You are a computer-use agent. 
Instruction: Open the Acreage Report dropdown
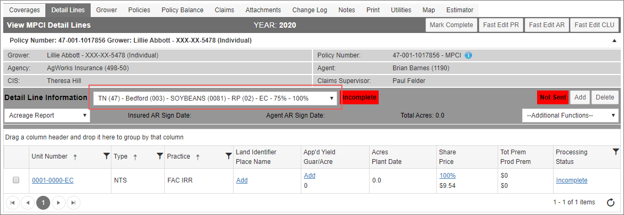pos(47,115)
